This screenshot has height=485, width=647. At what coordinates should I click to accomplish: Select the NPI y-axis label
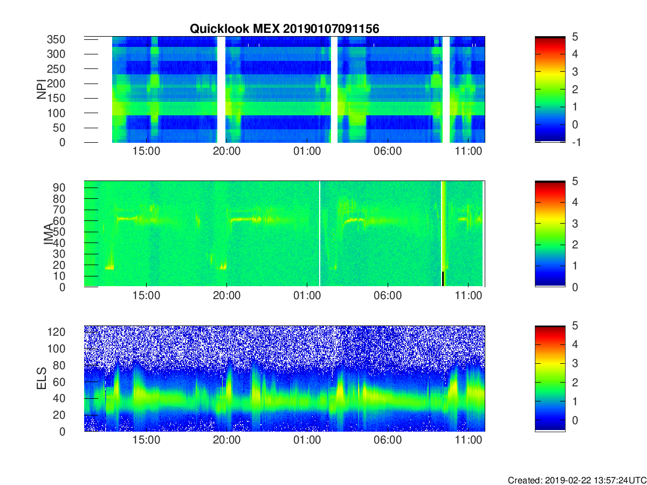click(x=42, y=89)
